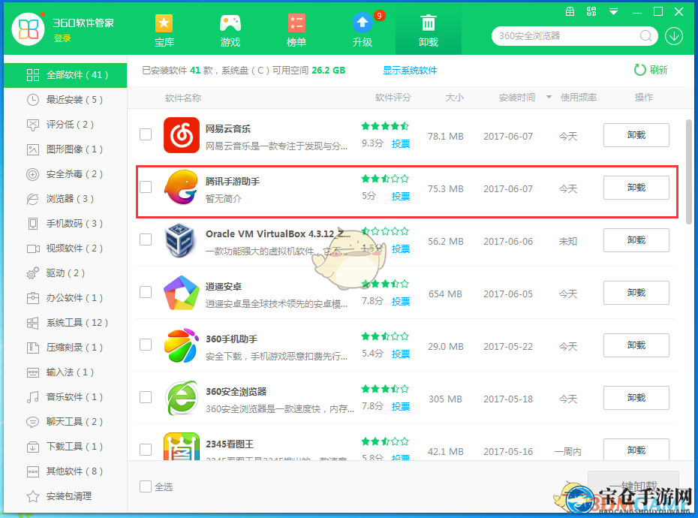Select 视频软件 (2) category

click(x=65, y=248)
